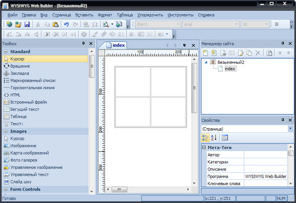Viewport: 296px width, 203px height.
Task: Close the index document tab
Action: coord(193,45)
